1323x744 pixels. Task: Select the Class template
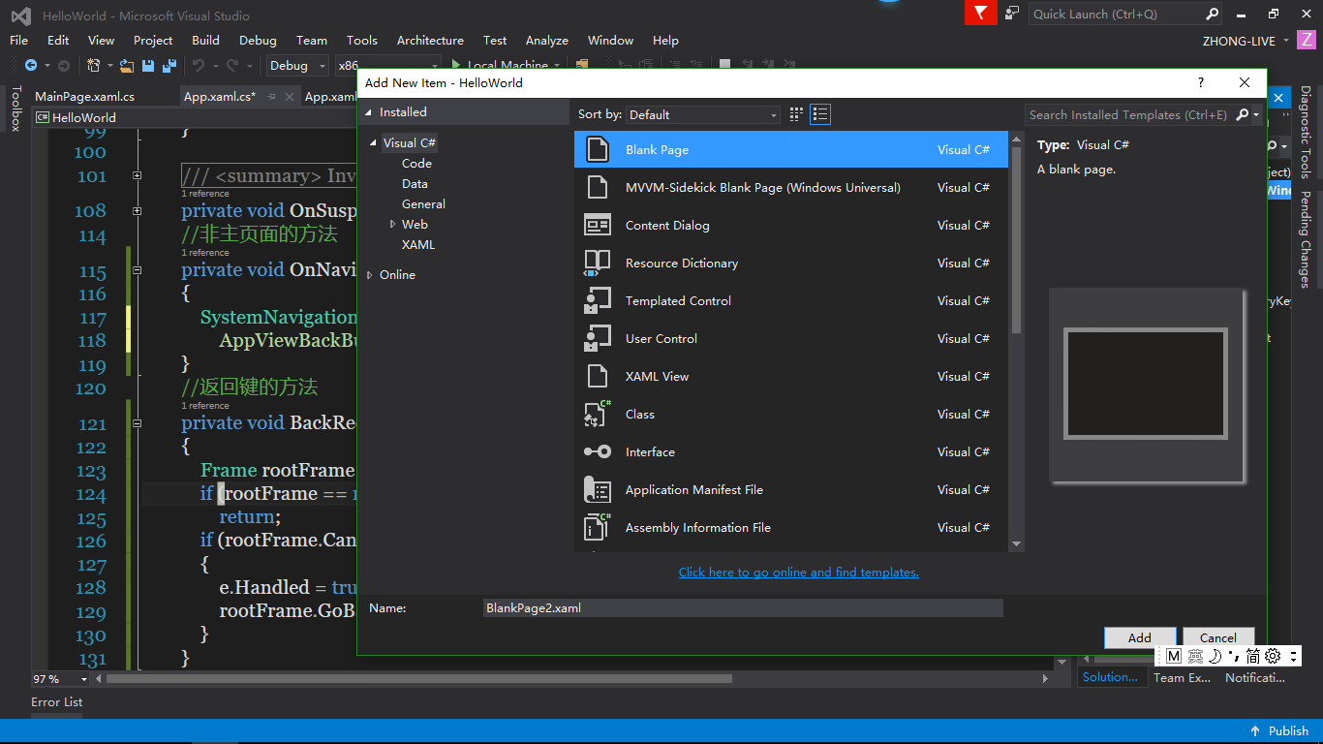791,414
